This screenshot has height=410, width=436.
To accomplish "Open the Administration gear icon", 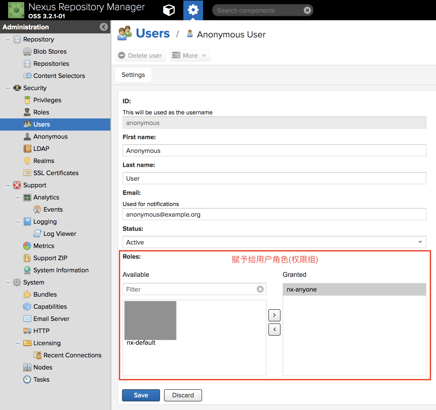I will coord(193,10).
